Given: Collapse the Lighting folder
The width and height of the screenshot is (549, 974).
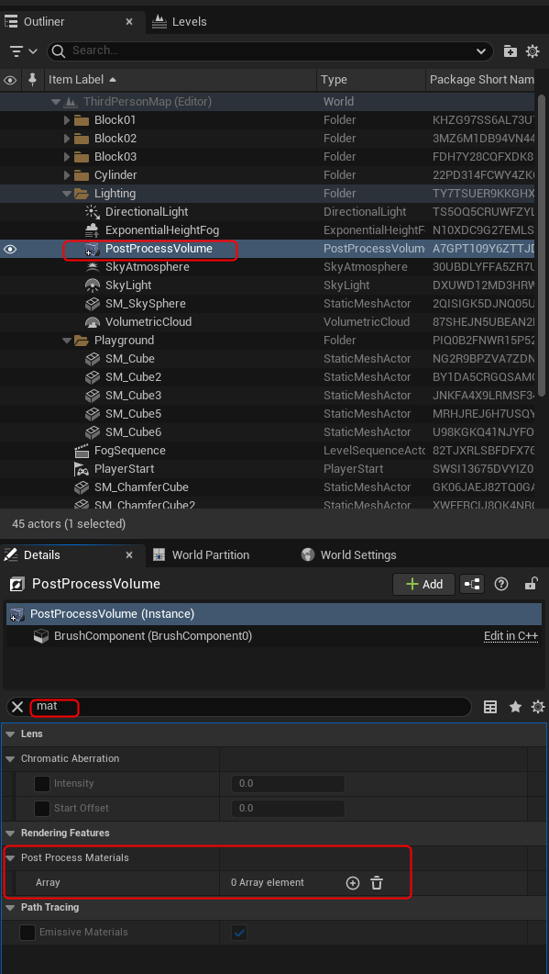Looking at the screenshot, I should [67, 194].
